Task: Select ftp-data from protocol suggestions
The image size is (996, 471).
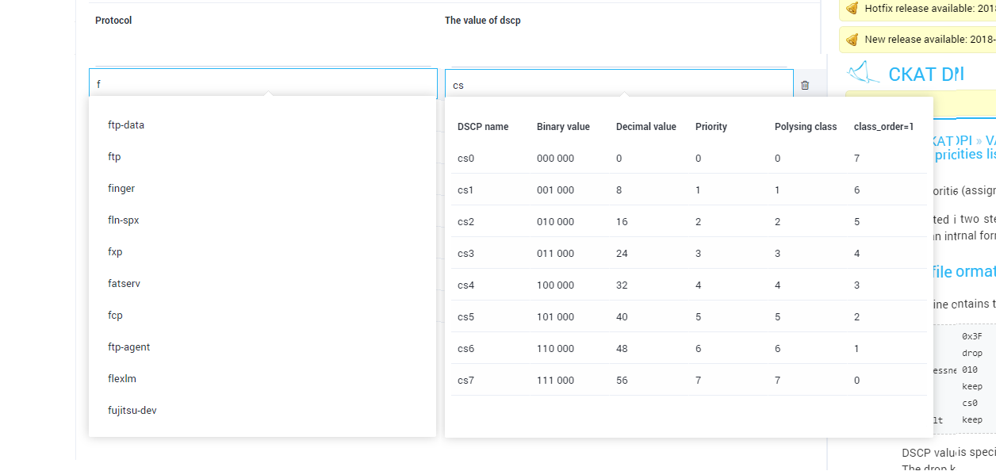Action: coord(126,125)
